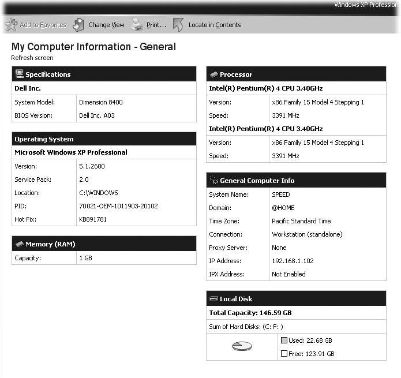The height and width of the screenshot is (378, 401).
Task: Click the Processor chip icon
Action: tap(213, 74)
